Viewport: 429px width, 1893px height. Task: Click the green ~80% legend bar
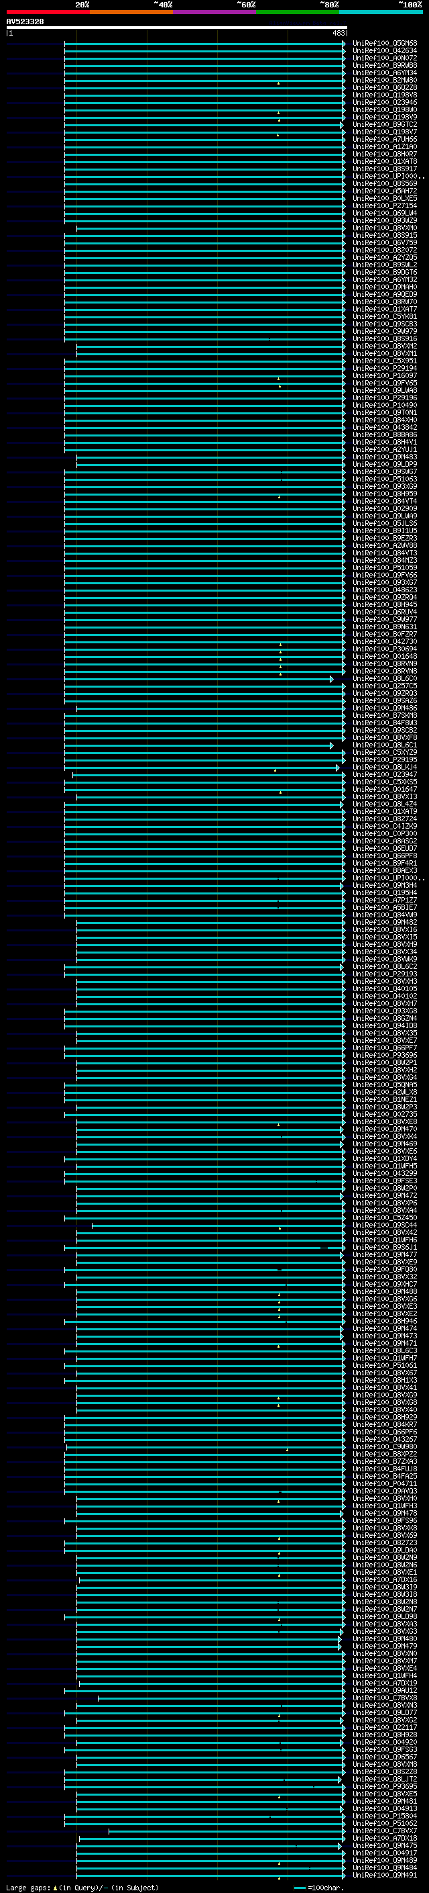point(298,13)
